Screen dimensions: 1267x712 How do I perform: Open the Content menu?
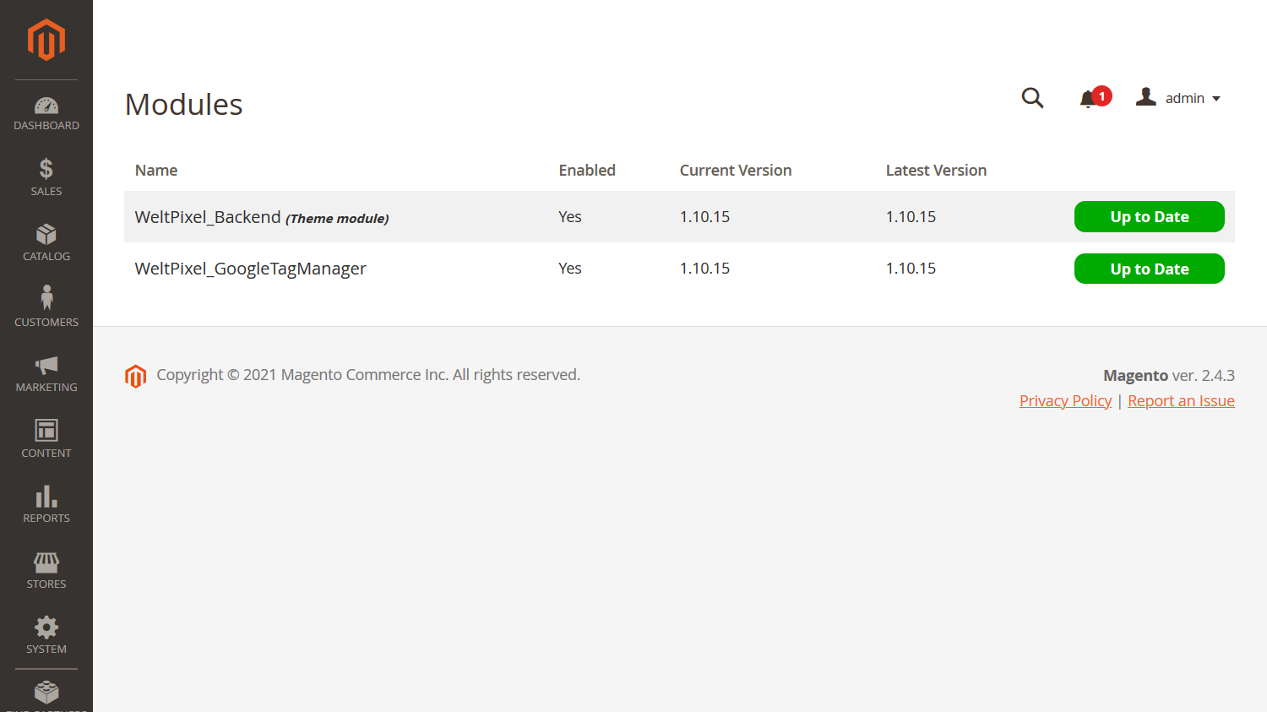[46, 439]
